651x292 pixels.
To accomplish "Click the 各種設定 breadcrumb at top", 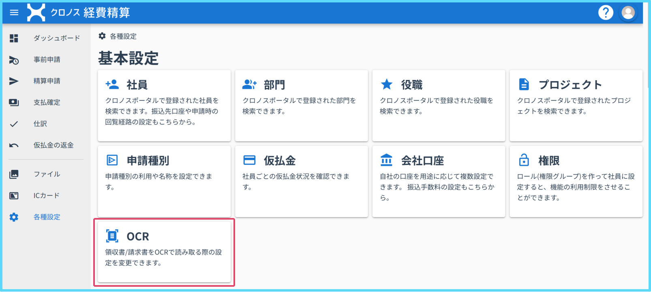I will [123, 36].
